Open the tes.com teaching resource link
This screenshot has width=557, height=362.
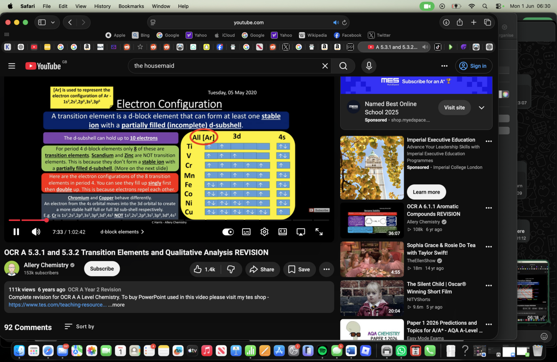point(58,305)
